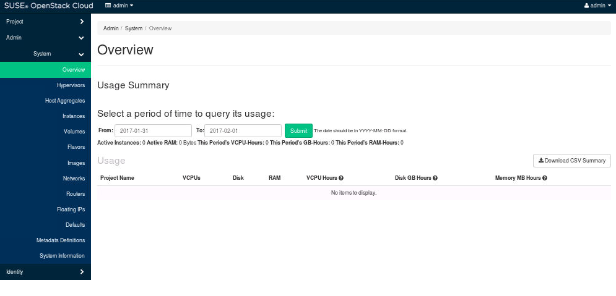
Task: Navigate to System Information
Action: [62, 256]
